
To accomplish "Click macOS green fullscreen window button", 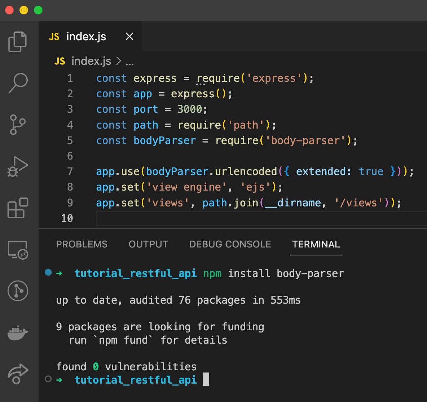I will [x=38, y=10].
